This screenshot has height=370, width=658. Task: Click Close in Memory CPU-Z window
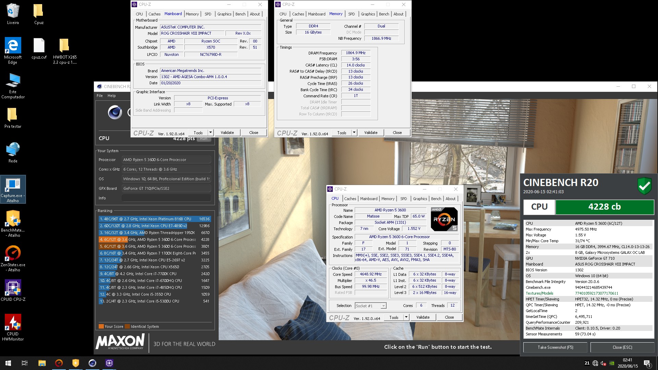(397, 133)
